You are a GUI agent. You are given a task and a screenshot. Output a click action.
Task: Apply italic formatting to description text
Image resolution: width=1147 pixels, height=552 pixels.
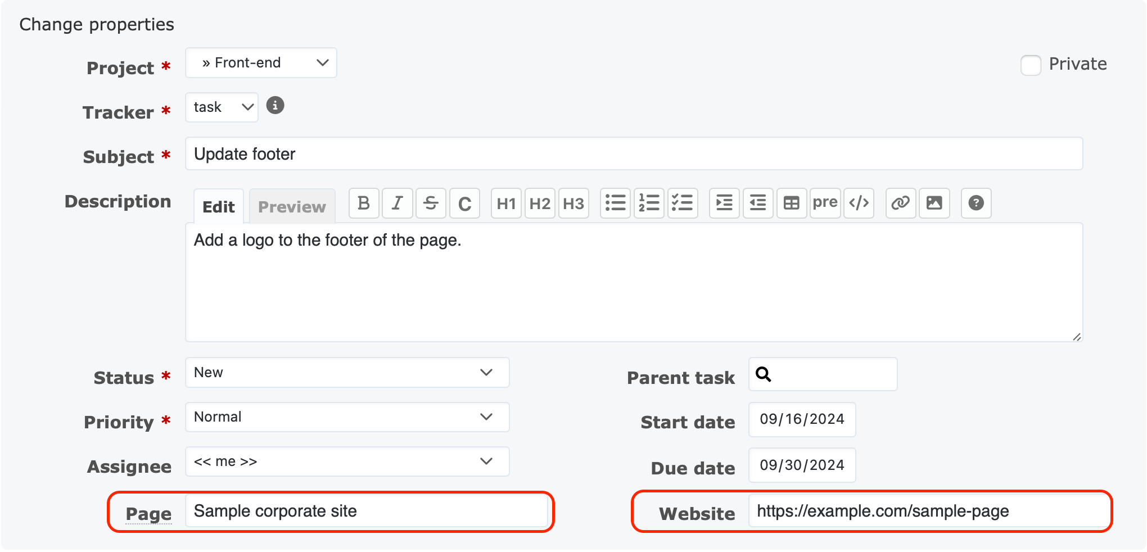click(x=398, y=203)
